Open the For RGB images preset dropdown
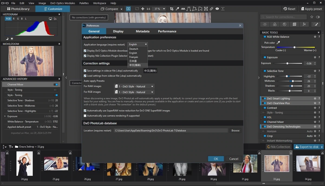 pos(134,92)
